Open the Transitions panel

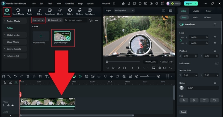(50, 12)
